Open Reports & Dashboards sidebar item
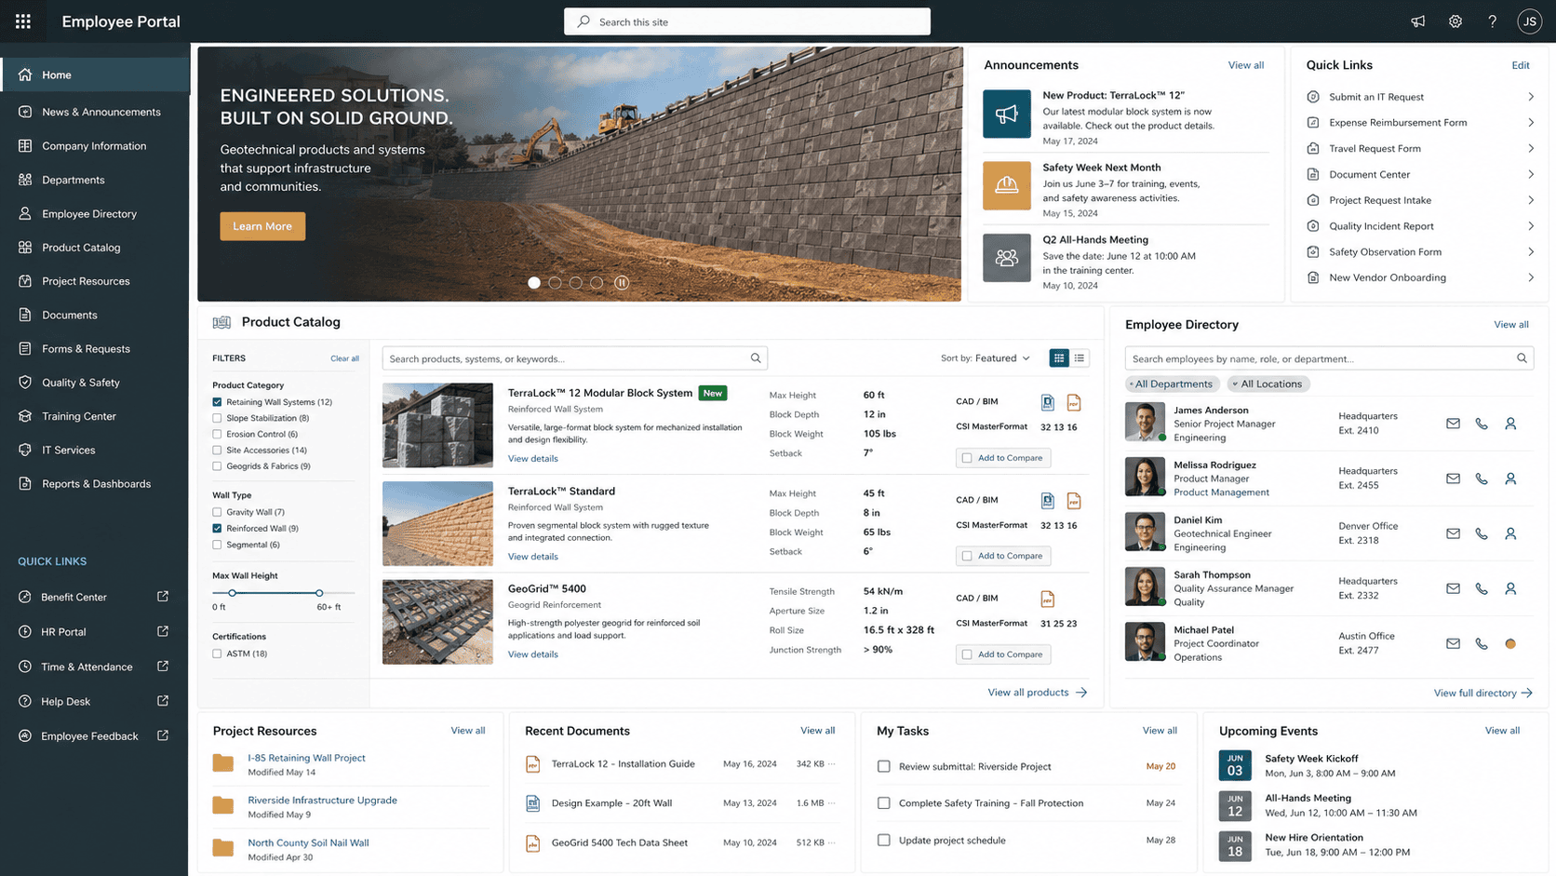 tap(95, 484)
